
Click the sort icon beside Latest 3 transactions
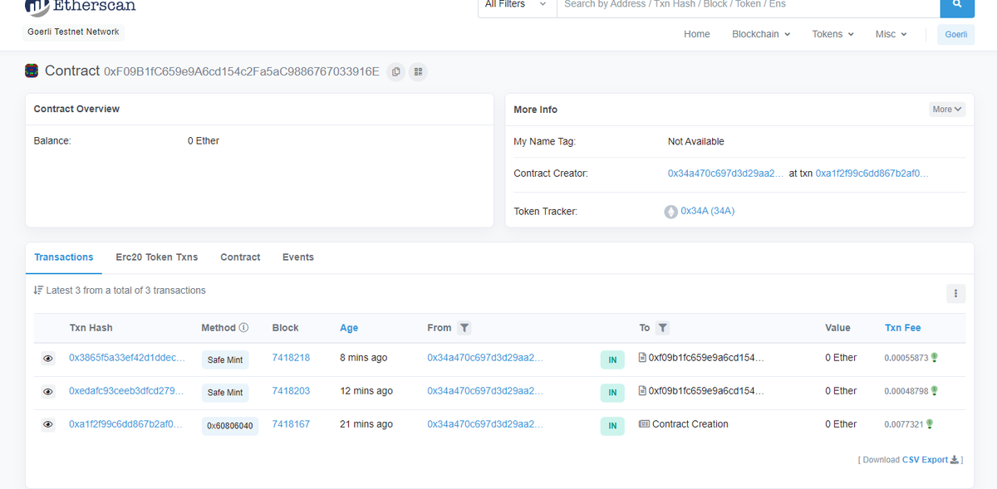point(38,291)
